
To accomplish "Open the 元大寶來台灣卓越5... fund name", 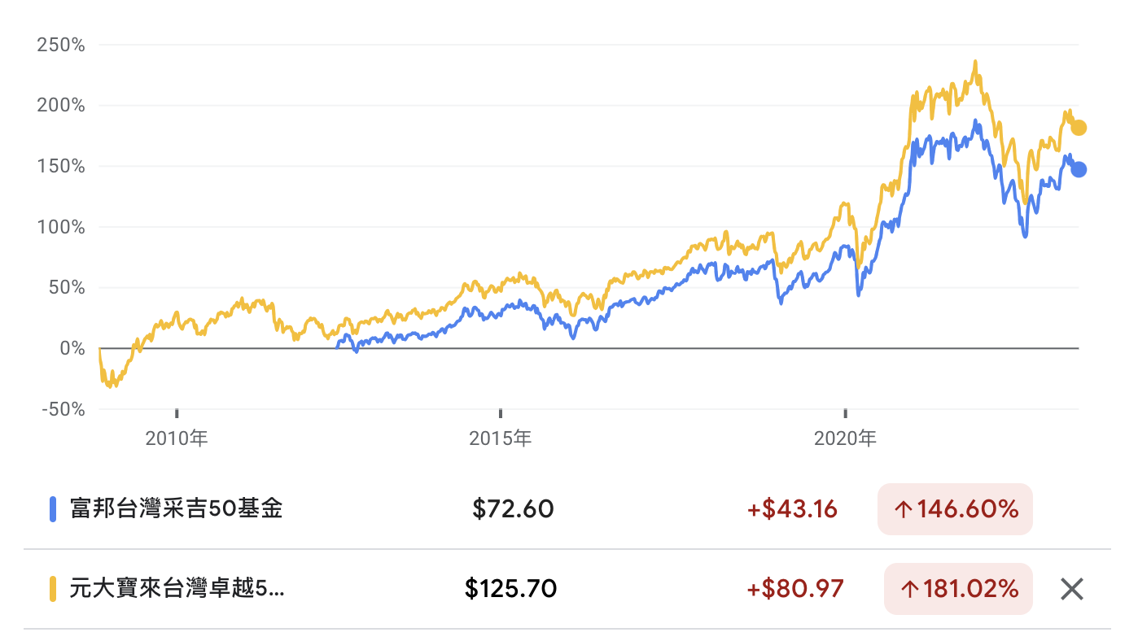I will tap(177, 589).
